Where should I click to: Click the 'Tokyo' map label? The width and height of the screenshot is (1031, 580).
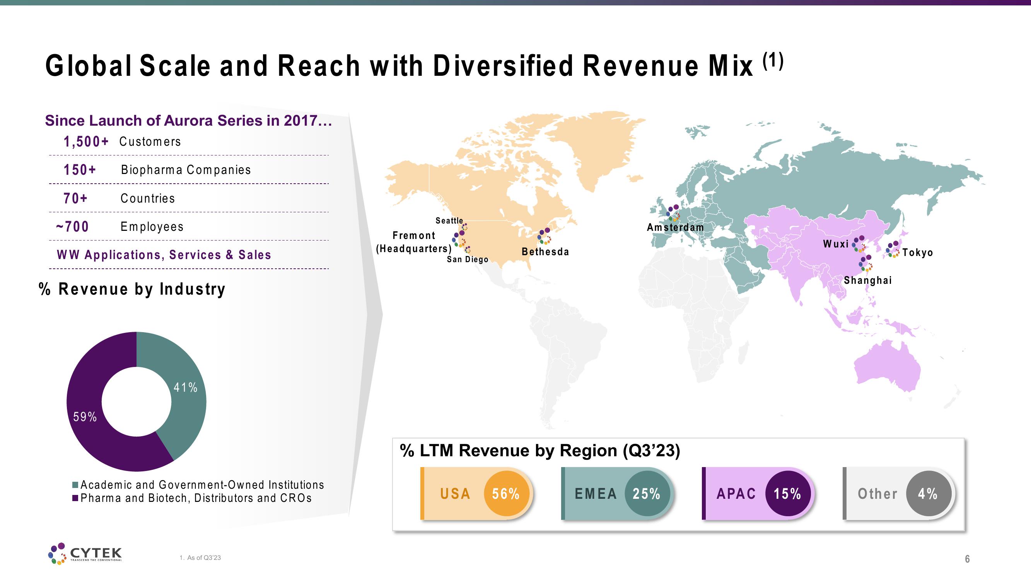tap(917, 252)
